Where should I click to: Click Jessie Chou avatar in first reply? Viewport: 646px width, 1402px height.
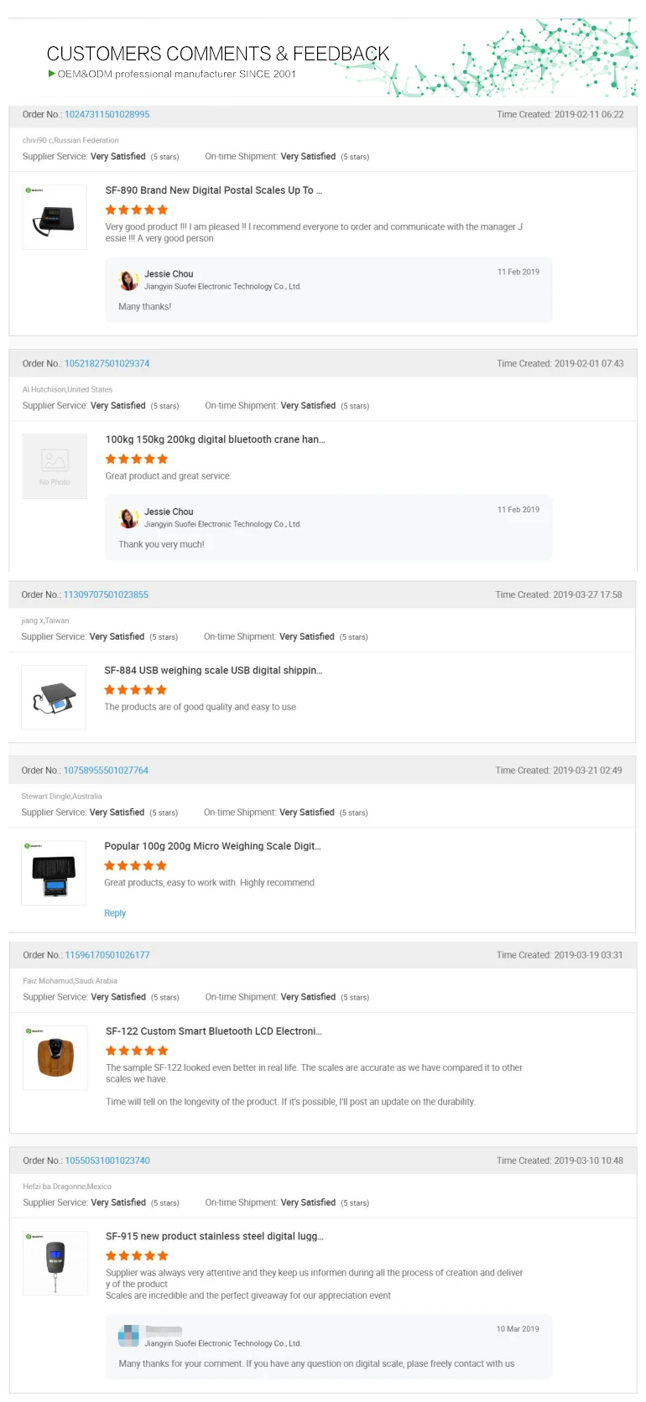[x=129, y=280]
